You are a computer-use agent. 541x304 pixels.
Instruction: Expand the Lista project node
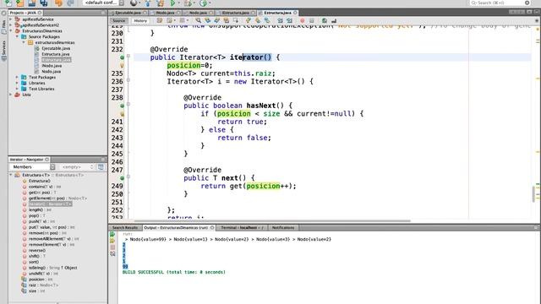11,95
